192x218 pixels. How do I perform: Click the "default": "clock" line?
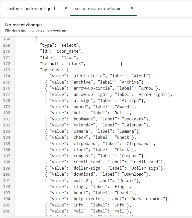(x=63, y=64)
